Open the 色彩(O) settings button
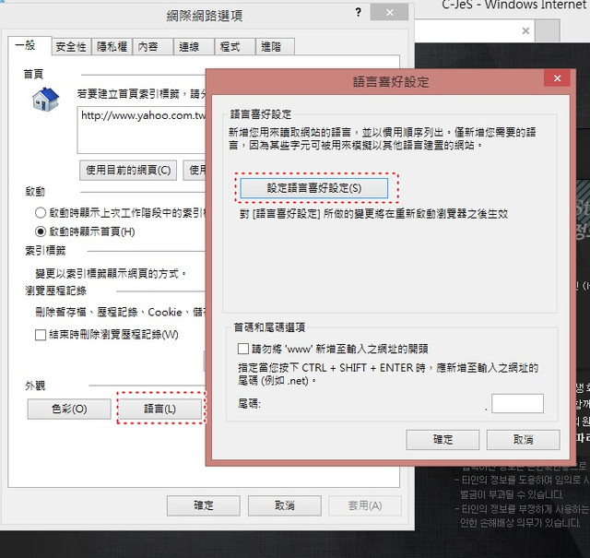The height and width of the screenshot is (558, 590). click(69, 409)
